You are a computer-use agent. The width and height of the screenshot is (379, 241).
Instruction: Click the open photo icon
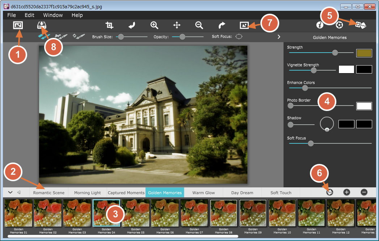(x=18, y=25)
